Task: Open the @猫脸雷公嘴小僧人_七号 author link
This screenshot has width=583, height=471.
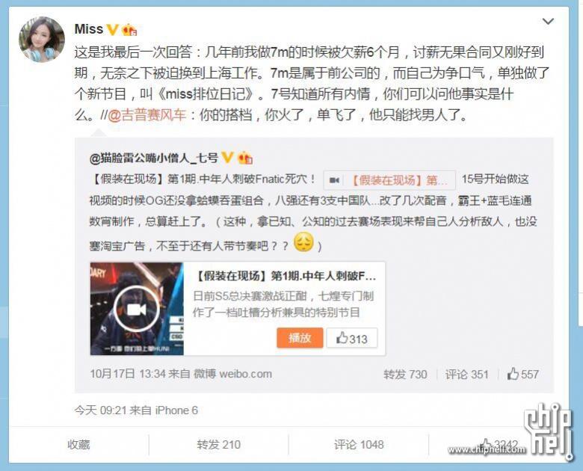Action: 153,158
